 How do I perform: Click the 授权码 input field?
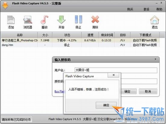[139, 81]
